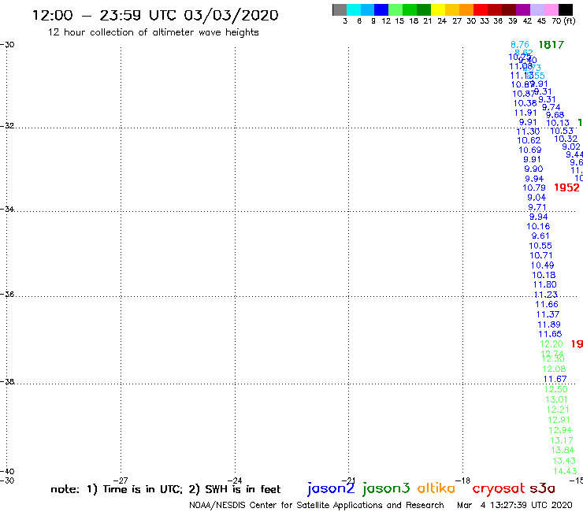Click the green wave height 12.91
583x512 pixels.
[x=559, y=420]
